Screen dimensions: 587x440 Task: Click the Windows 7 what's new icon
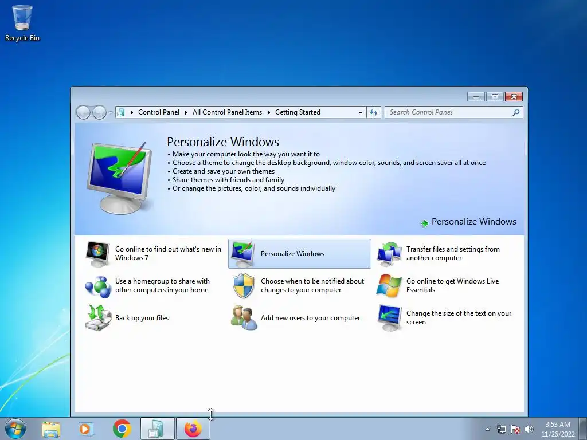point(97,254)
